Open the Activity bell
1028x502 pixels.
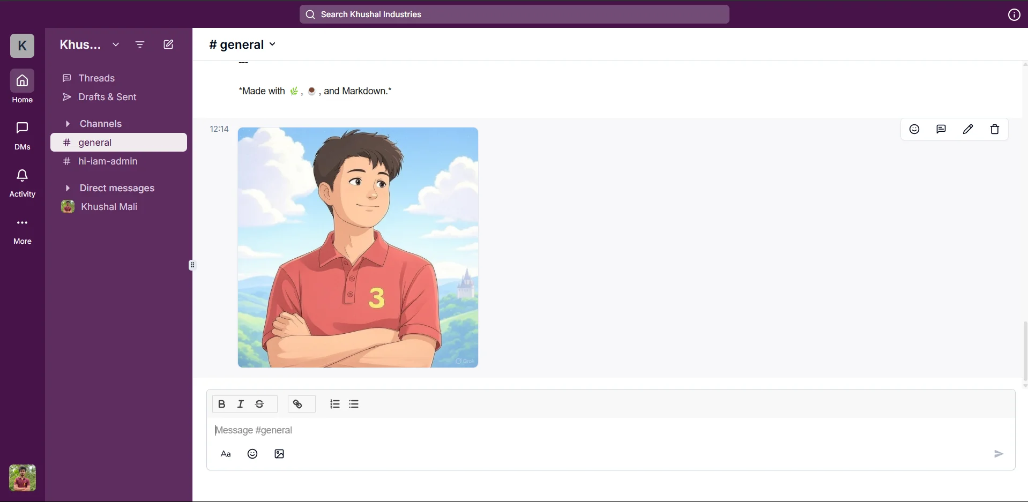tap(22, 183)
